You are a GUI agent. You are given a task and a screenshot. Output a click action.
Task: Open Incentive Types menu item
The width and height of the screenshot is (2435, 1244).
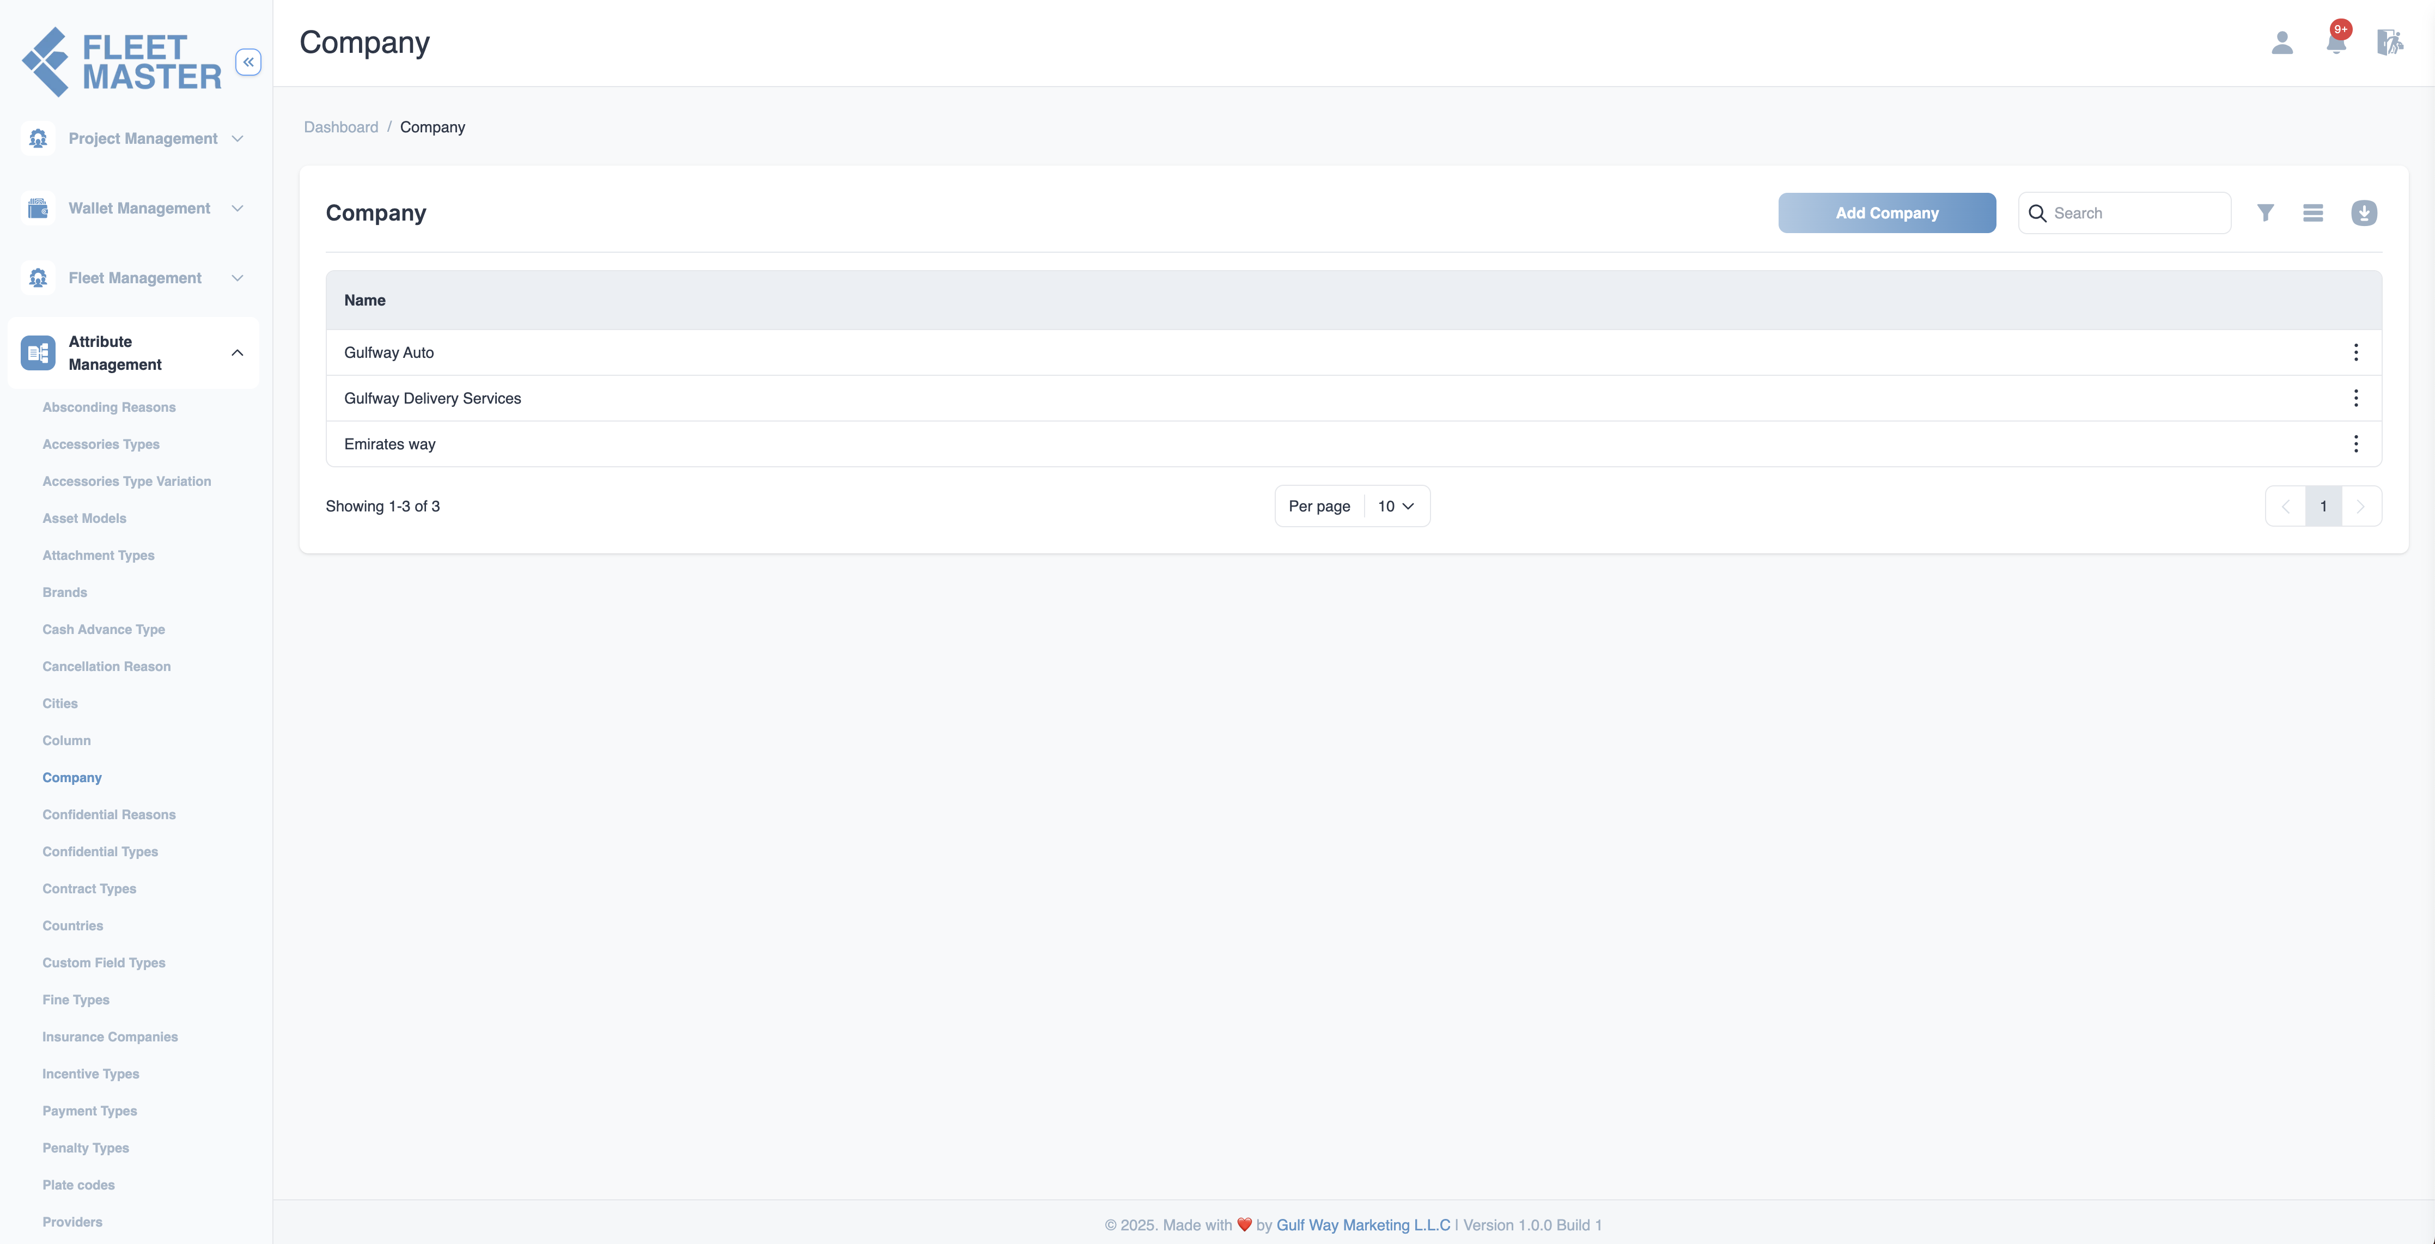(x=91, y=1074)
